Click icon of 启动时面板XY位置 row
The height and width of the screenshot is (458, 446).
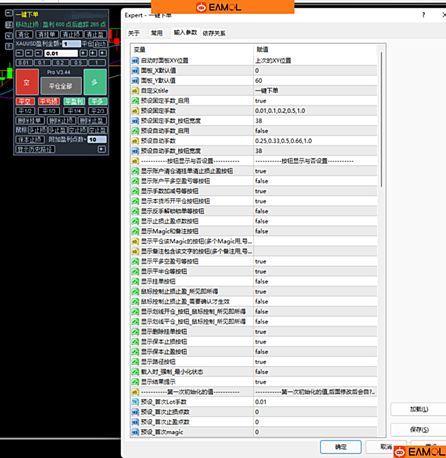(x=135, y=61)
